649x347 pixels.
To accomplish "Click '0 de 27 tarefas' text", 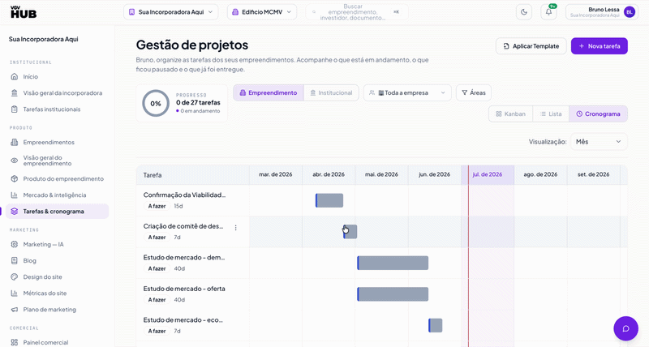I will tap(198, 103).
